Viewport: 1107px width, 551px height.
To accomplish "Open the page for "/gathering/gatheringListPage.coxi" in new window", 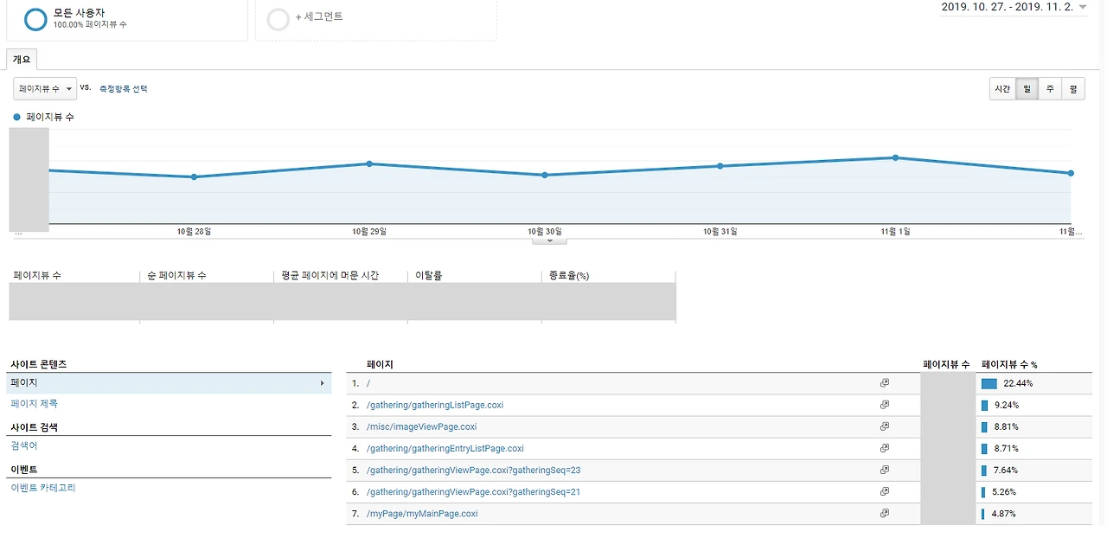I will 884,404.
